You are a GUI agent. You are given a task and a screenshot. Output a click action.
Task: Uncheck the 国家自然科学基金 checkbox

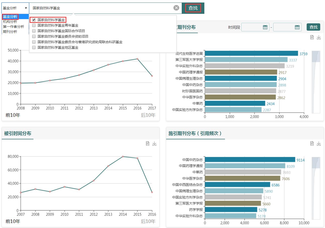click(34, 20)
